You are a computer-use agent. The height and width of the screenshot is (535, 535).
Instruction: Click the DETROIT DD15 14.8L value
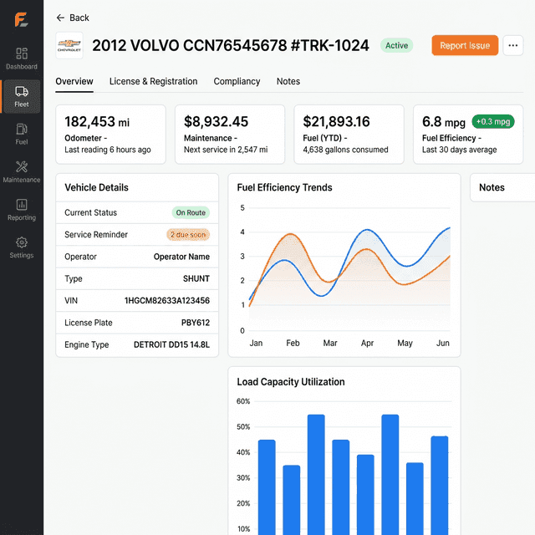(171, 344)
